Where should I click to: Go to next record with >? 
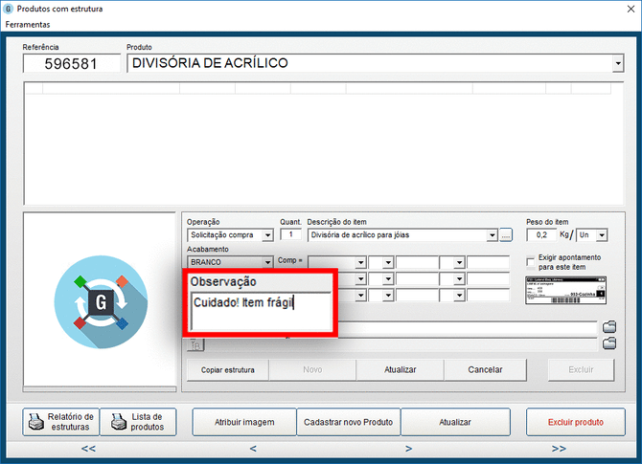pyautogui.click(x=408, y=449)
